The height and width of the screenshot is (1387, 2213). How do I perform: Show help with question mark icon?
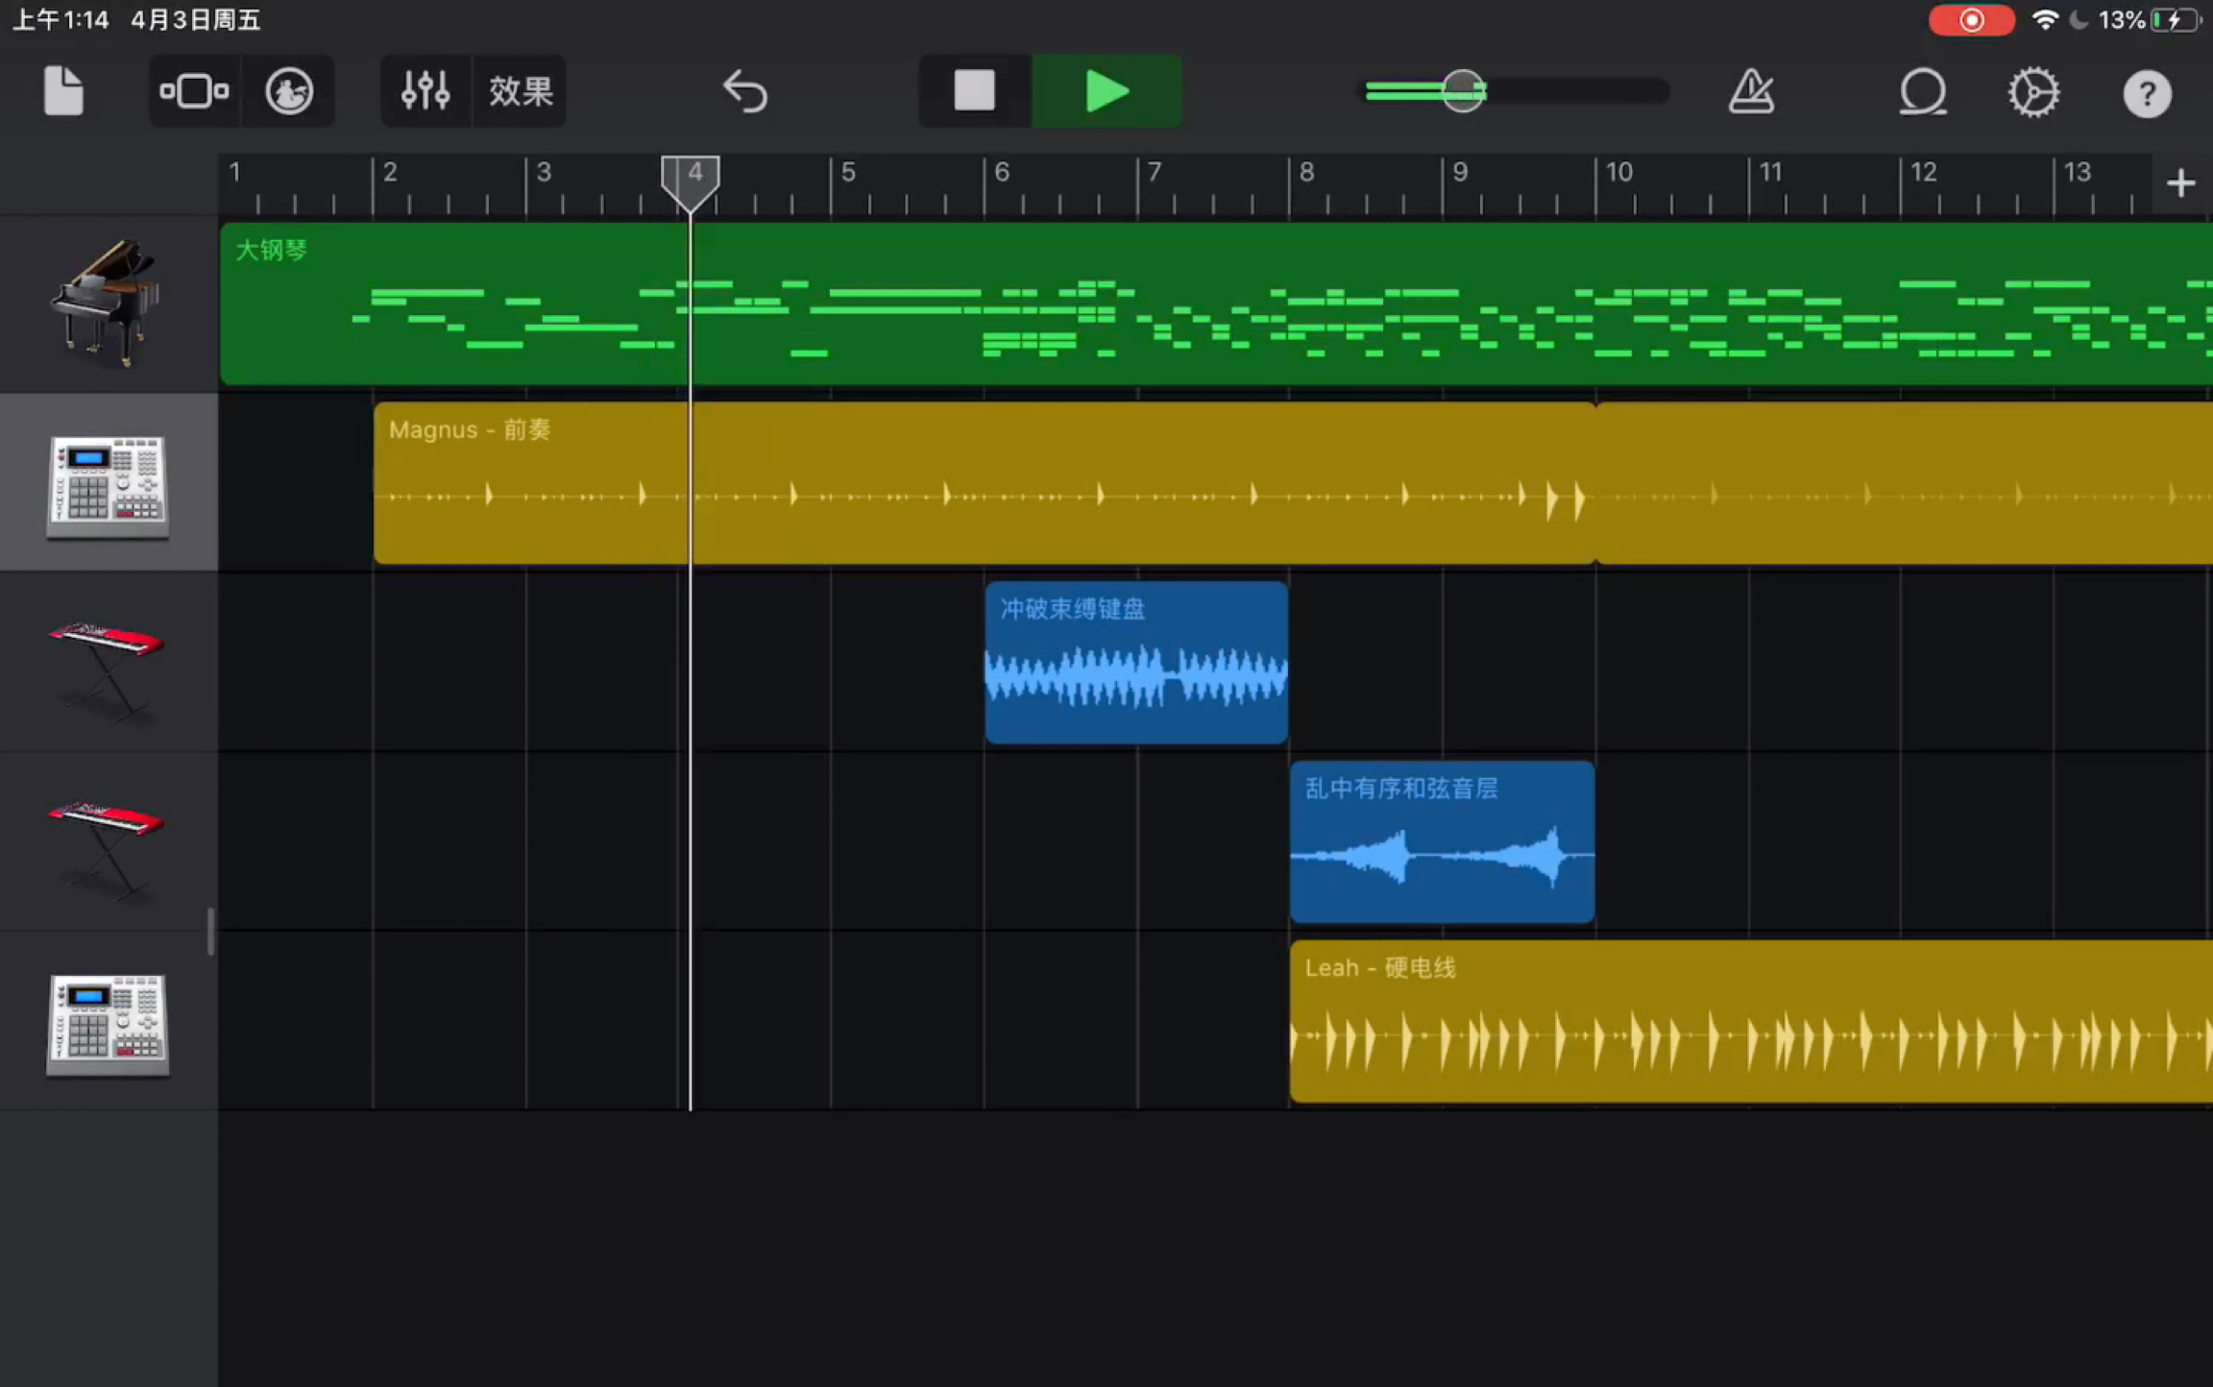[2147, 94]
